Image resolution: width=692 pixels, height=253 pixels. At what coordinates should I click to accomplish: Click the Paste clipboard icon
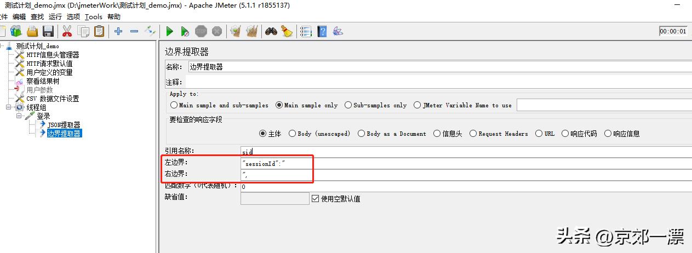[99, 31]
